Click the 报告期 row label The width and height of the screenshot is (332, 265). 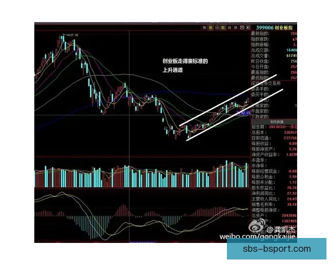click(x=259, y=127)
